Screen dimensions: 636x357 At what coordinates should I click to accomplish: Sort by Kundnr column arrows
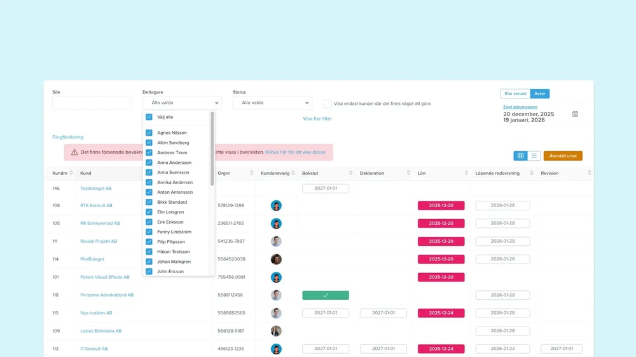tap(71, 173)
